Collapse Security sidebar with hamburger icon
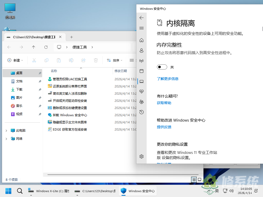 pyautogui.click(x=142, y=28)
